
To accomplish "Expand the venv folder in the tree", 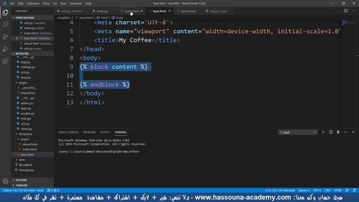I will 22,159.
